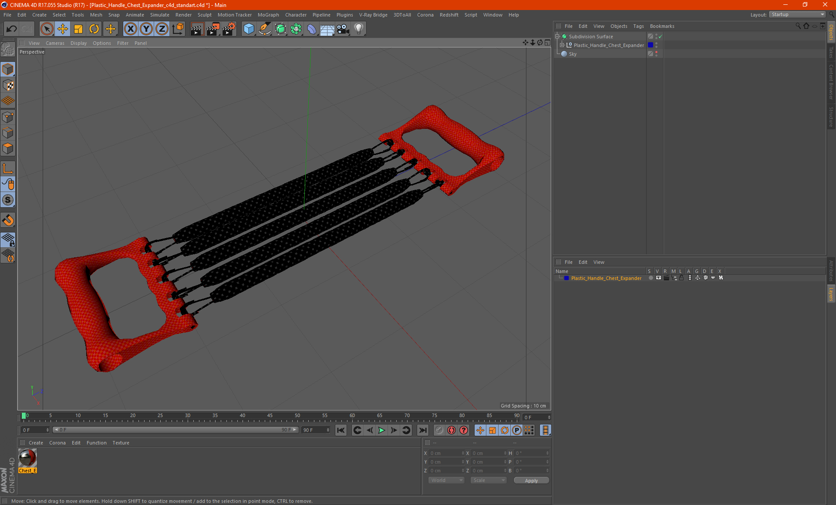The height and width of the screenshot is (505, 836).
Task: Render the active view
Action: (197, 29)
